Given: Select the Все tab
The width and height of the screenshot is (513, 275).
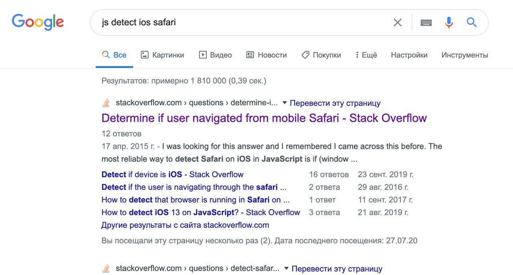Looking at the screenshot, I should (114, 55).
